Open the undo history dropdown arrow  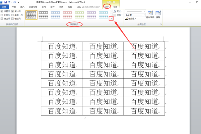pyautogui.click(x=11, y=2)
